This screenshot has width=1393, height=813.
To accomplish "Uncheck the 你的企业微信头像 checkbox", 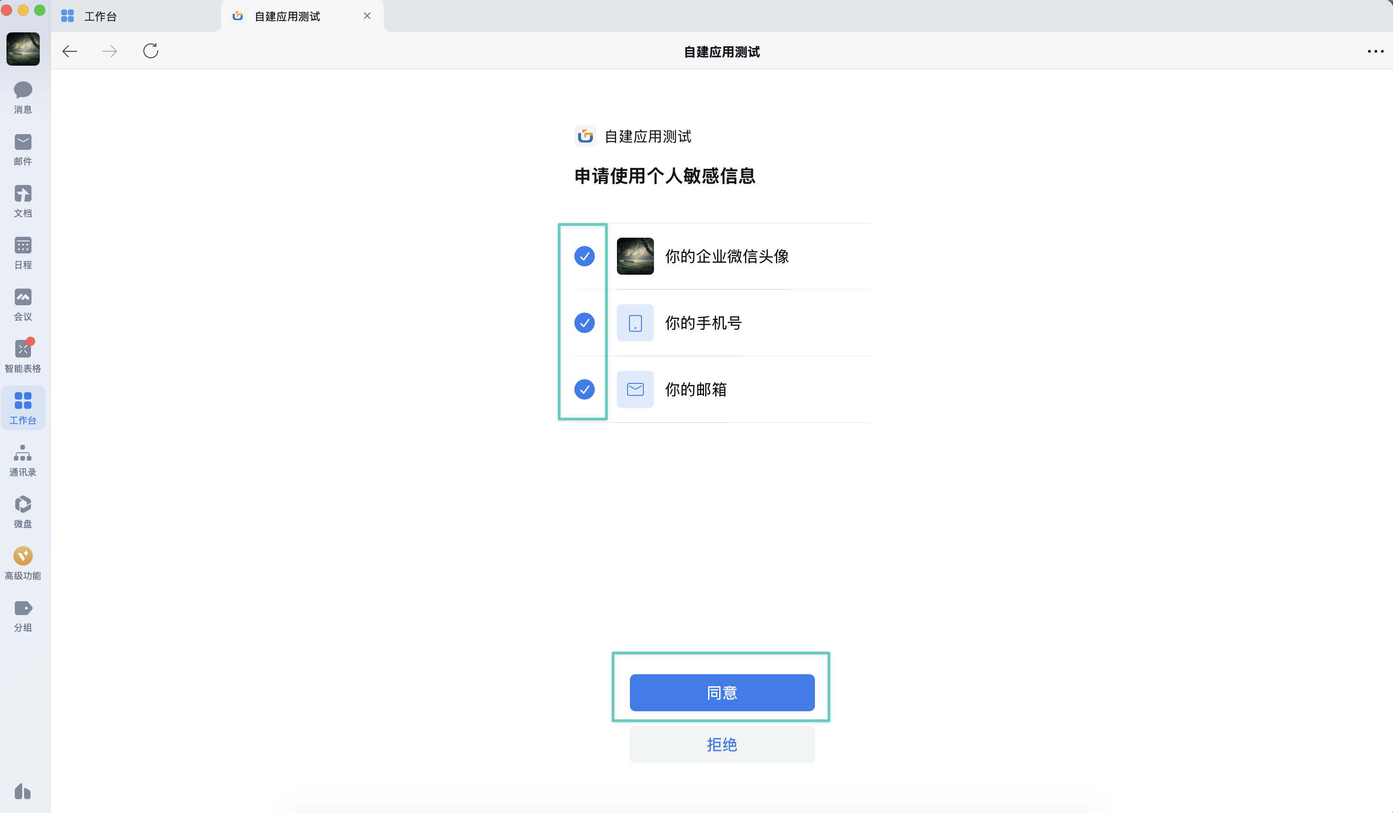I will [584, 256].
